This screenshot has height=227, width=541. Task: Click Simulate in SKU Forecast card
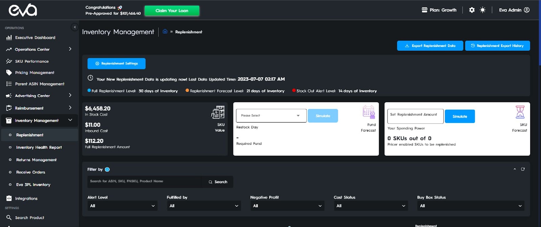pos(460,116)
